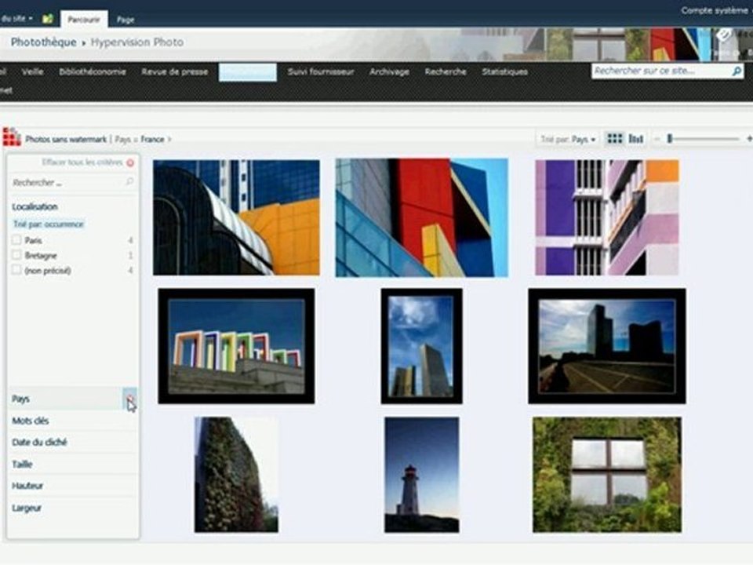Viewport: 753px width, 565px height.
Task: Click the magnifier icon in the filter search
Action: pos(129,181)
